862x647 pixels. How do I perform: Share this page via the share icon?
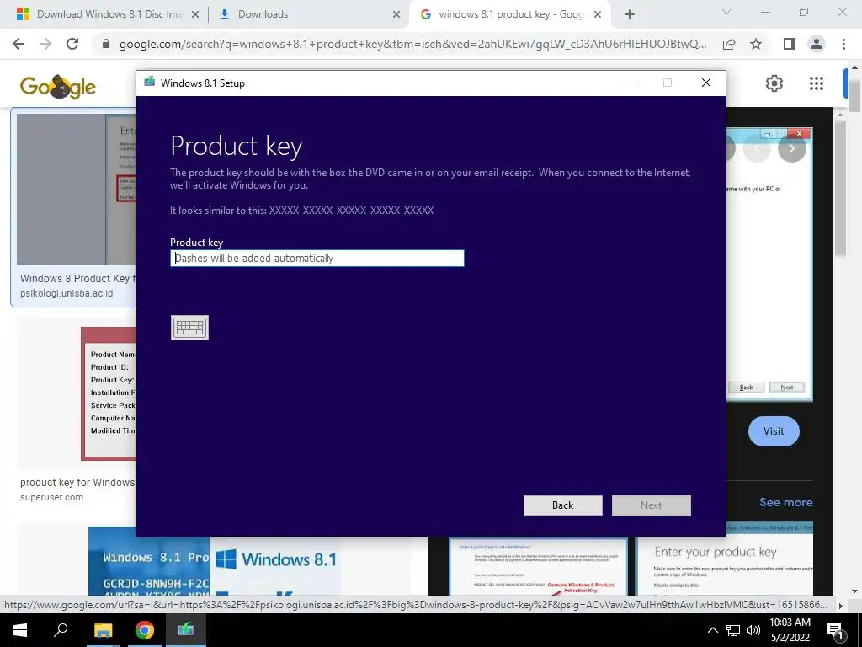pyautogui.click(x=729, y=44)
